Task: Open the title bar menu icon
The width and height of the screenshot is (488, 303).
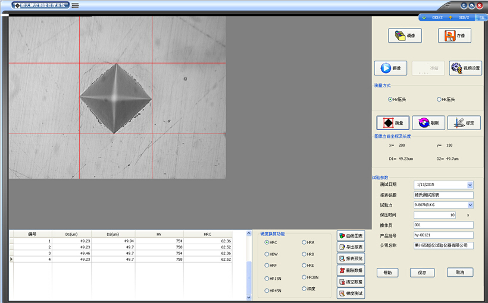Action: click(x=76, y=5)
